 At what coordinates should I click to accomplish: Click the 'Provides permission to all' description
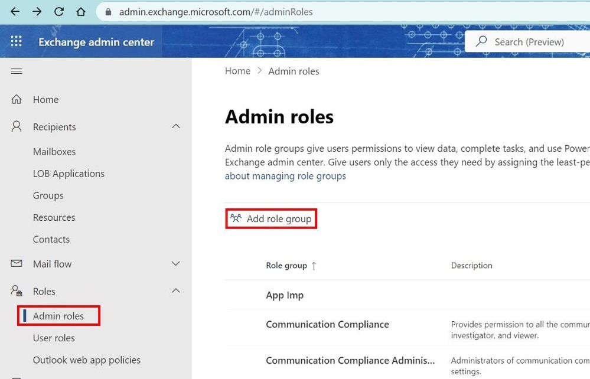[520, 329]
